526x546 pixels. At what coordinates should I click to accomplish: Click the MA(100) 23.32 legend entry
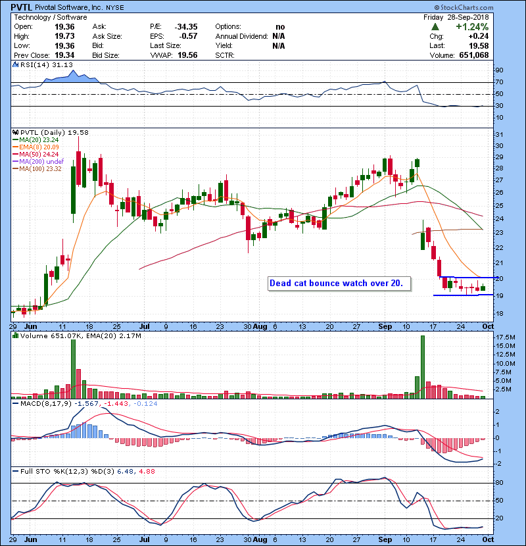click(x=37, y=169)
